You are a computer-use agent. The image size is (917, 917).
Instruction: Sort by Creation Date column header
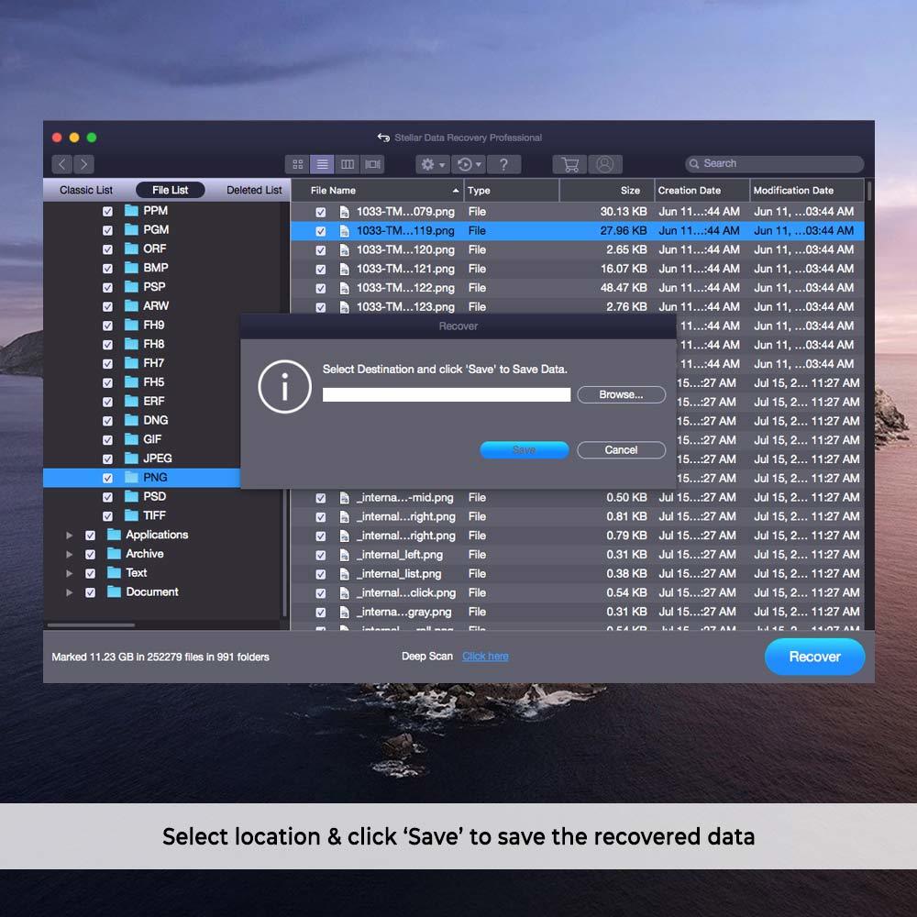[702, 190]
